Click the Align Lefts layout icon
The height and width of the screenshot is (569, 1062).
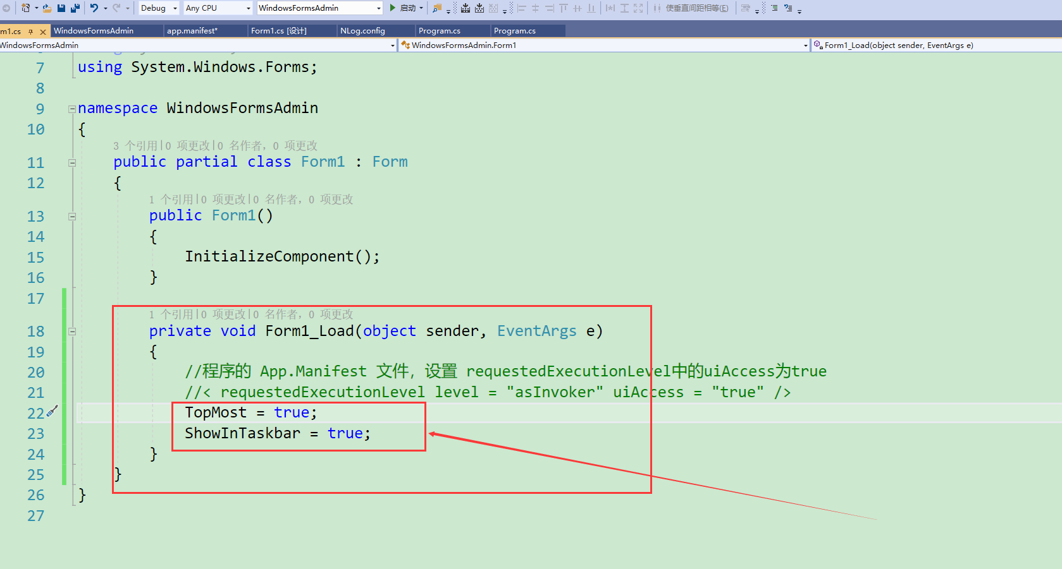(522, 8)
